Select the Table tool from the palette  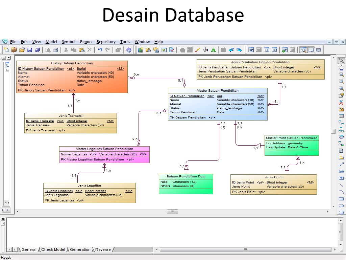tap(341, 115)
